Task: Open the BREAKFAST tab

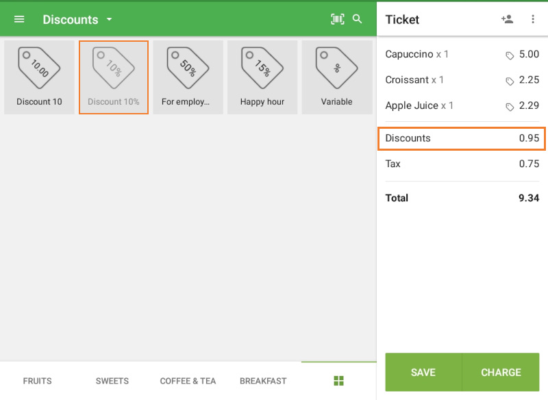Action: point(262,381)
